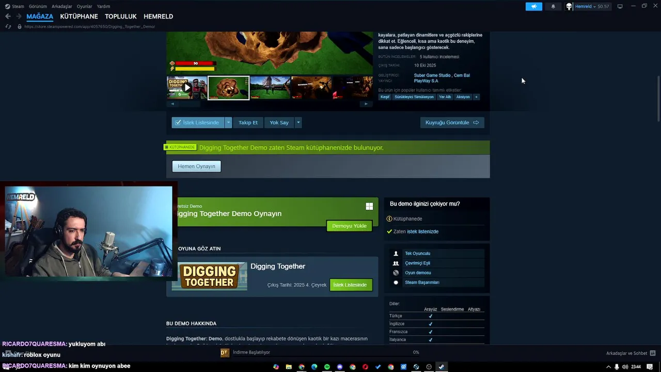Open the notifications bell
The image size is (661, 372).
click(x=553, y=6)
